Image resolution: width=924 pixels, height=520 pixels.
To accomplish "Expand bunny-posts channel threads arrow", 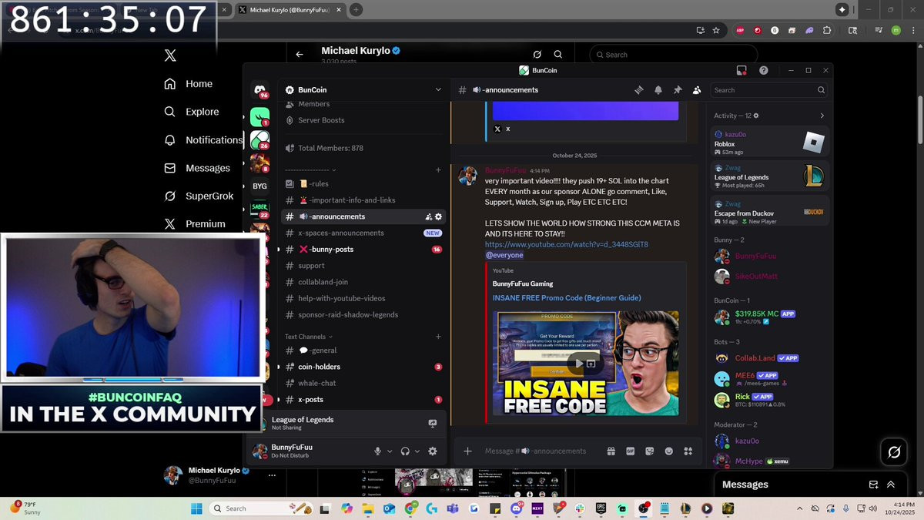I will coord(279,250).
